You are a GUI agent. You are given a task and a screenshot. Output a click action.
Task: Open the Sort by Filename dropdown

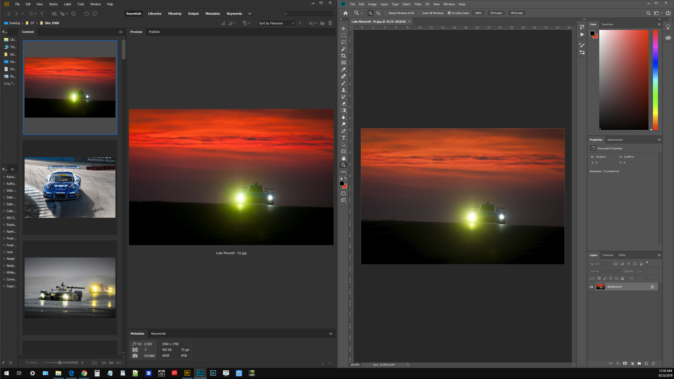[276, 23]
